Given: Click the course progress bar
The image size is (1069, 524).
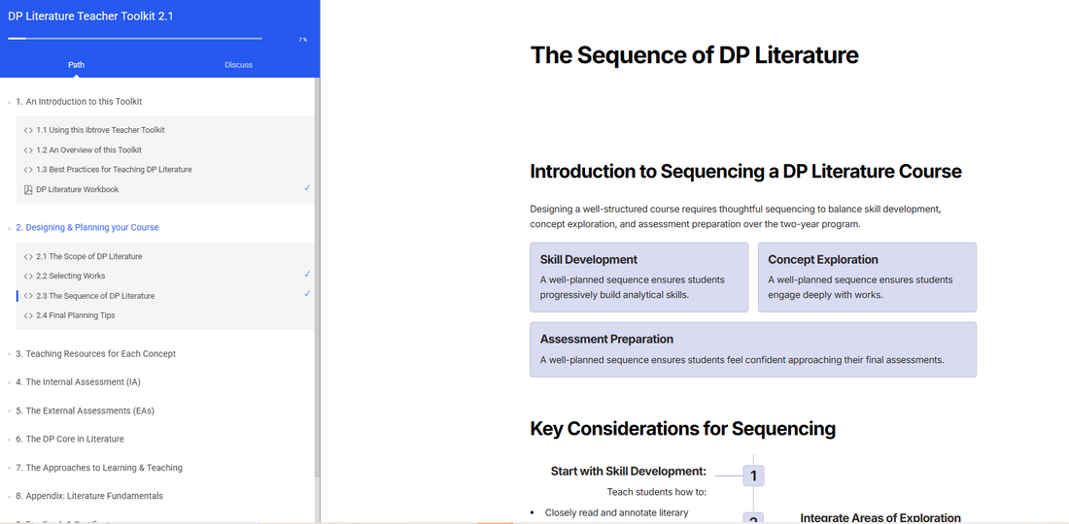Looking at the screenshot, I should click(134, 39).
